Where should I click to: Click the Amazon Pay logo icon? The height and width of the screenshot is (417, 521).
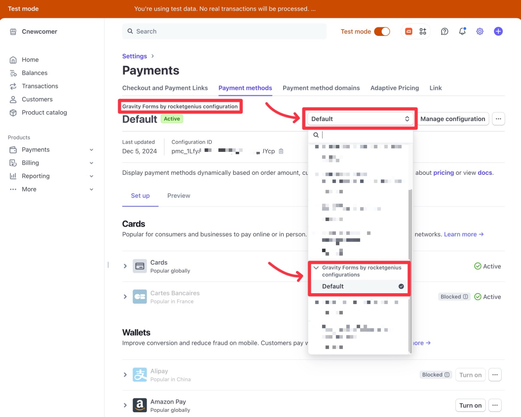(x=140, y=405)
